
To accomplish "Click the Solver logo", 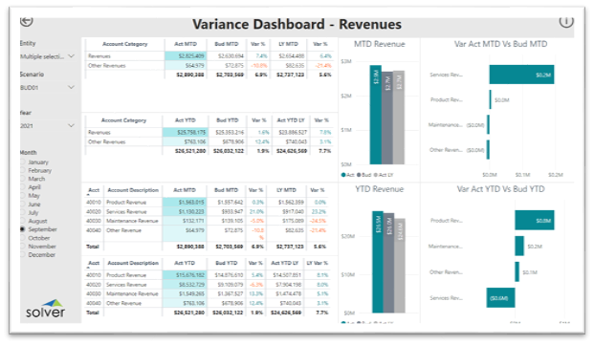I will click(46, 309).
